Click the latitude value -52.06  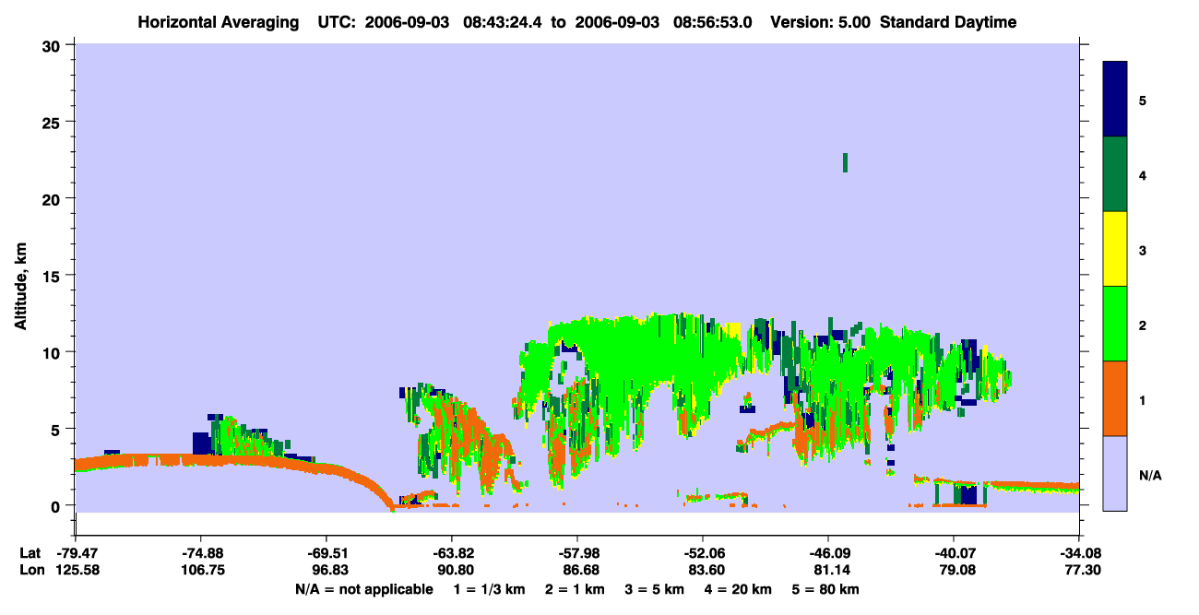click(x=703, y=553)
